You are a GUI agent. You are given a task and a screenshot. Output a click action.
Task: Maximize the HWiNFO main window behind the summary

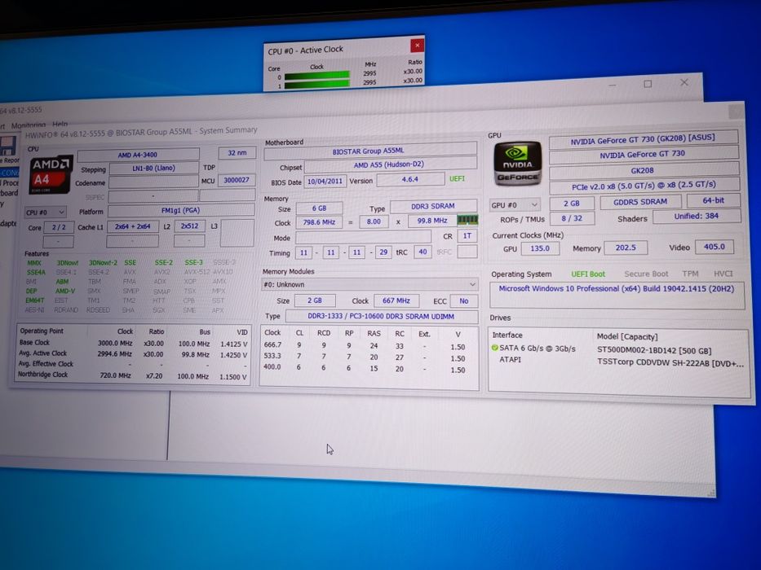[x=648, y=84]
